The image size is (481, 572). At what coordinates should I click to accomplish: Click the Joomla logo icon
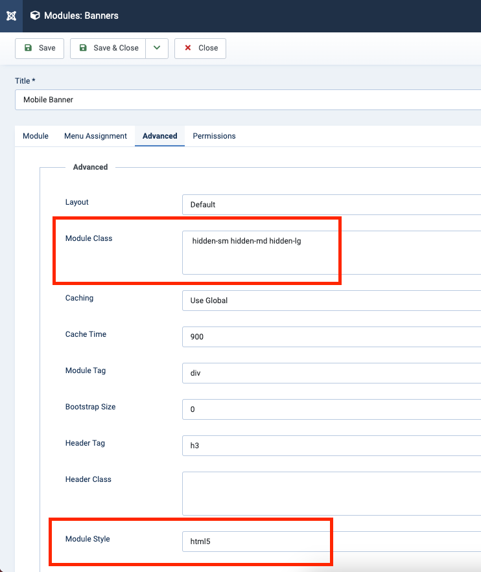pyautogui.click(x=11, y=16)
